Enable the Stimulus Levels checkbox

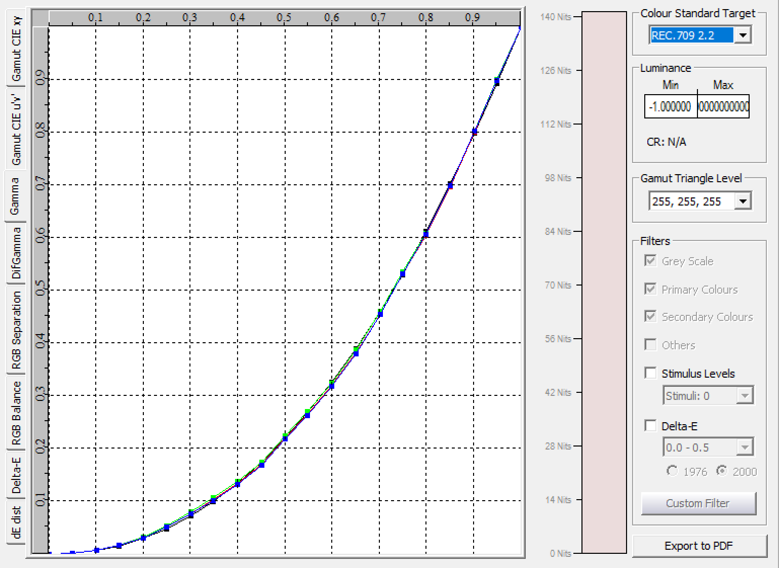pyautogui.click(x=650, y=373)
